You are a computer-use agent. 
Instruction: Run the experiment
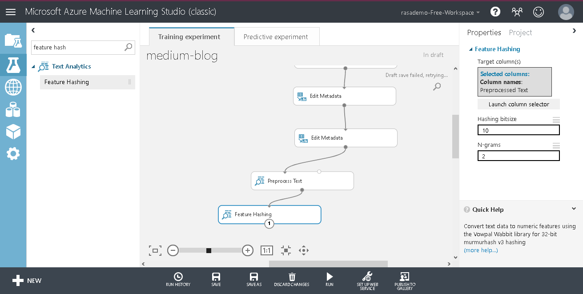pyautogui.click(x=330, y=279)
